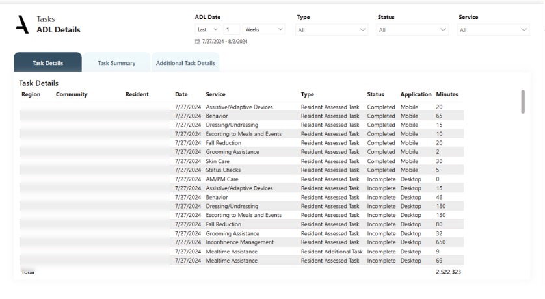Open the 'Last' relative date dropdown
Screen dimensions: 545x299
pyautogui.click(x=207, y=29)
